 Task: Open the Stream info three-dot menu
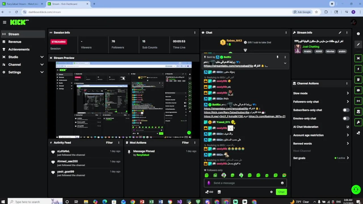(347, 33)
